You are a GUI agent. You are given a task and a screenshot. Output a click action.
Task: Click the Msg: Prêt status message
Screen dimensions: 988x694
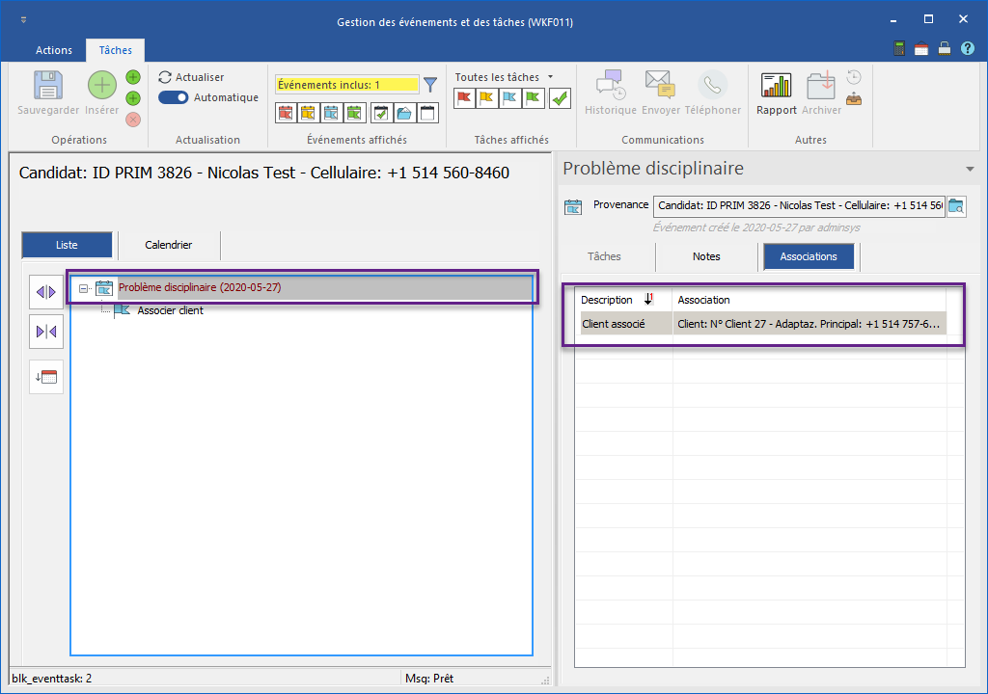[x=429, y=679]
